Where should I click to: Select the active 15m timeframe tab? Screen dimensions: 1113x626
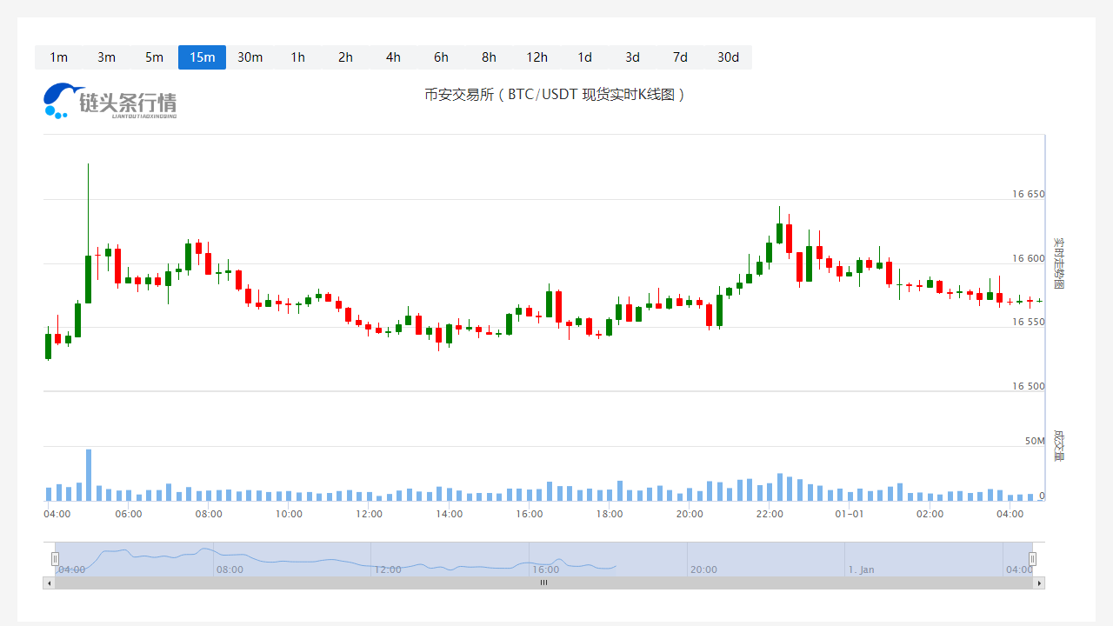202,57
